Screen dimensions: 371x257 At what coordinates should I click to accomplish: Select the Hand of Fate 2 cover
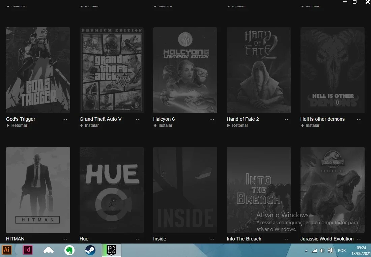[x=259, y=70]
